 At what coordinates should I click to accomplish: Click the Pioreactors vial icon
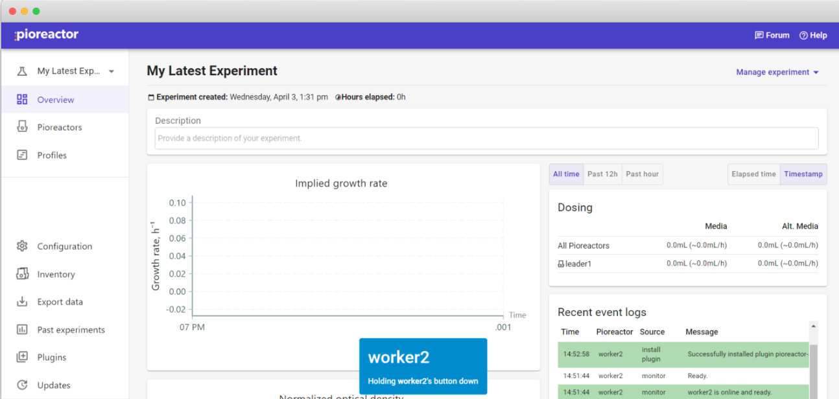point(22,127)
